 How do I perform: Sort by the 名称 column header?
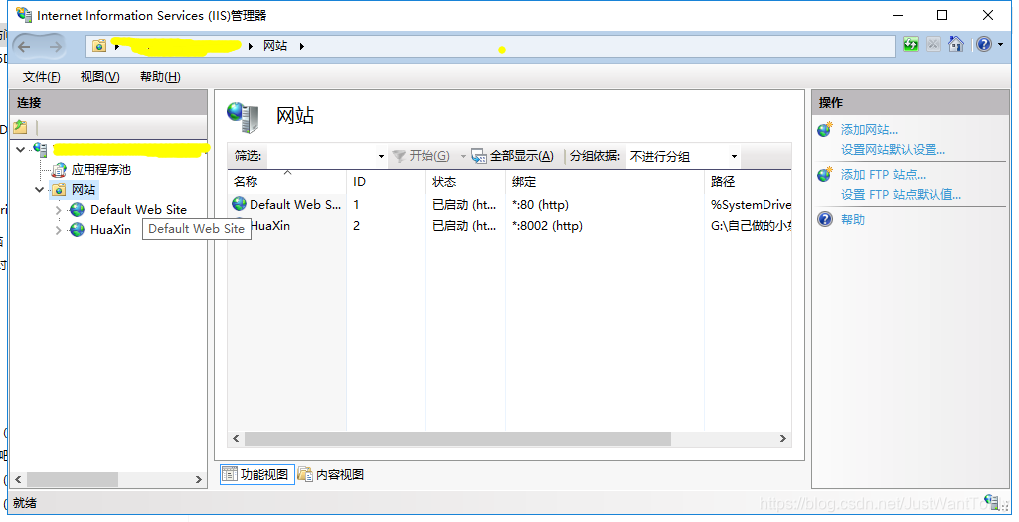286,181
